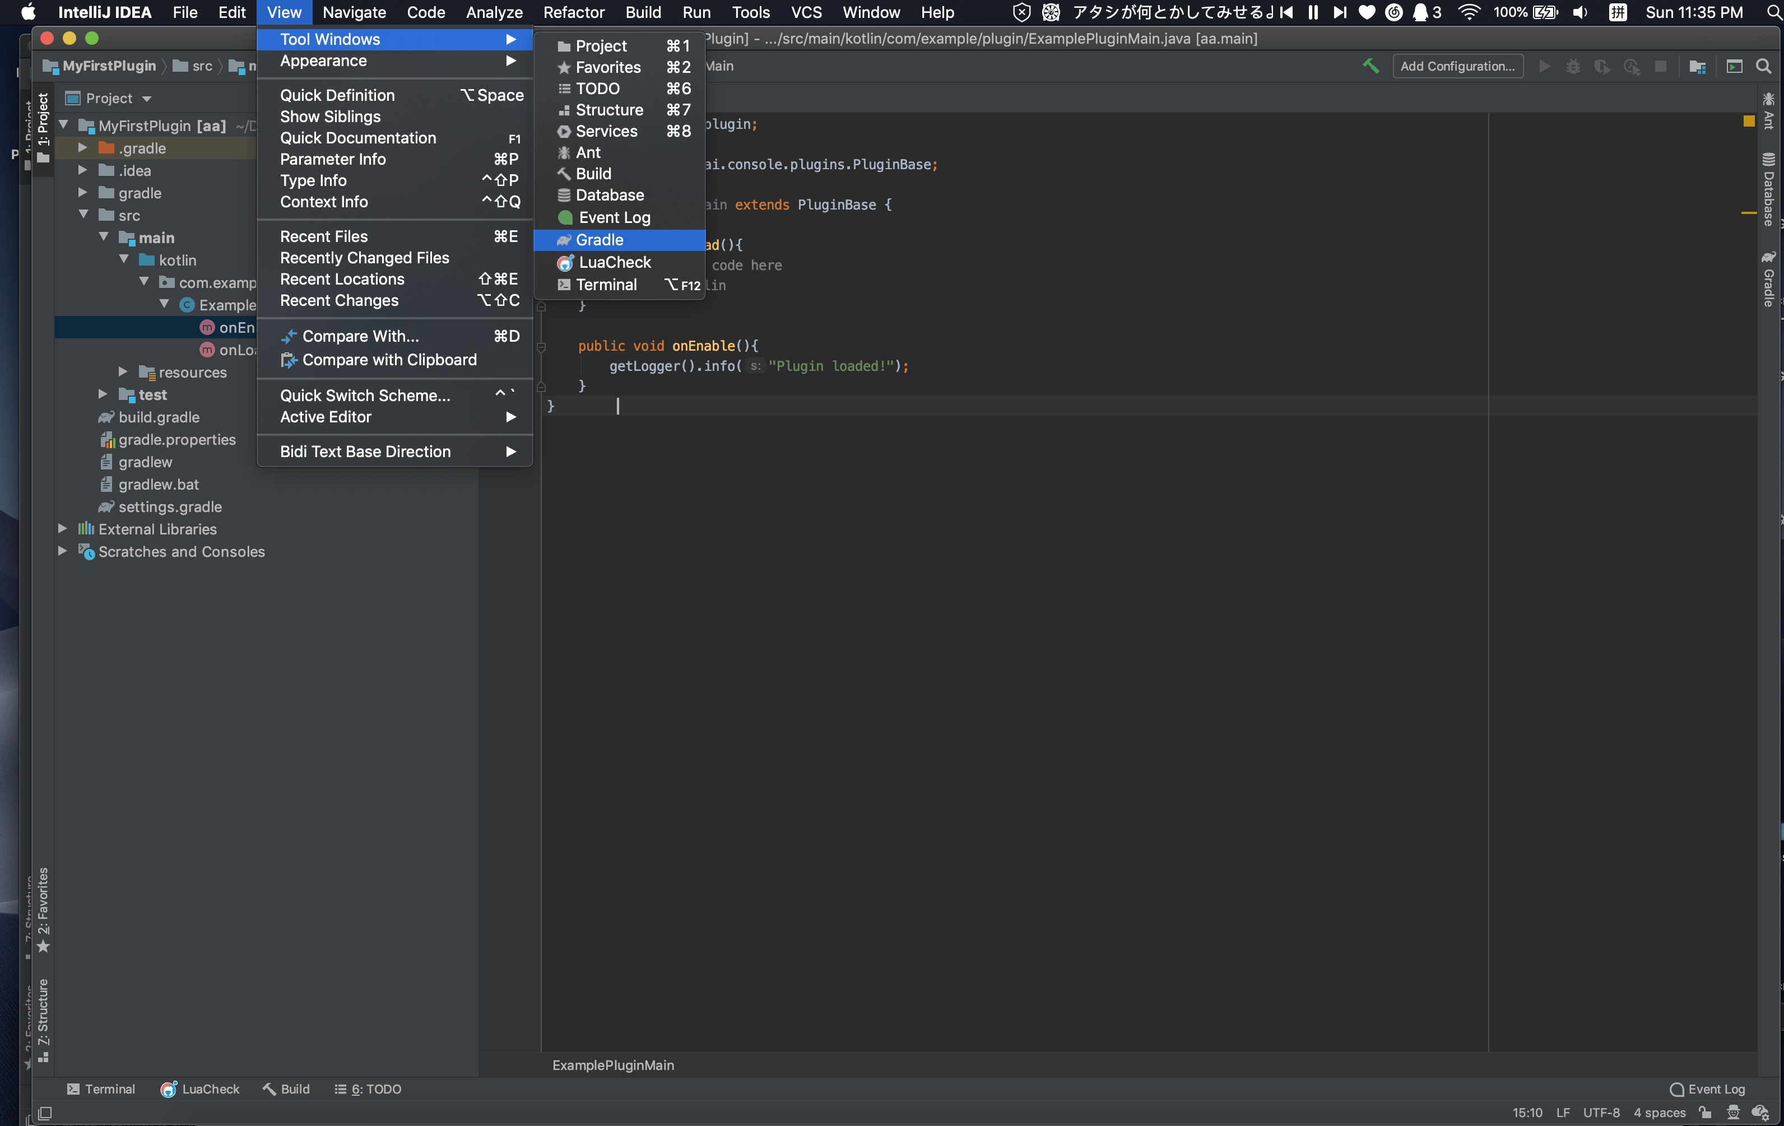Select Gradle from Tool Windows menu
The image size is (1784, 1126).
(600, 239)
